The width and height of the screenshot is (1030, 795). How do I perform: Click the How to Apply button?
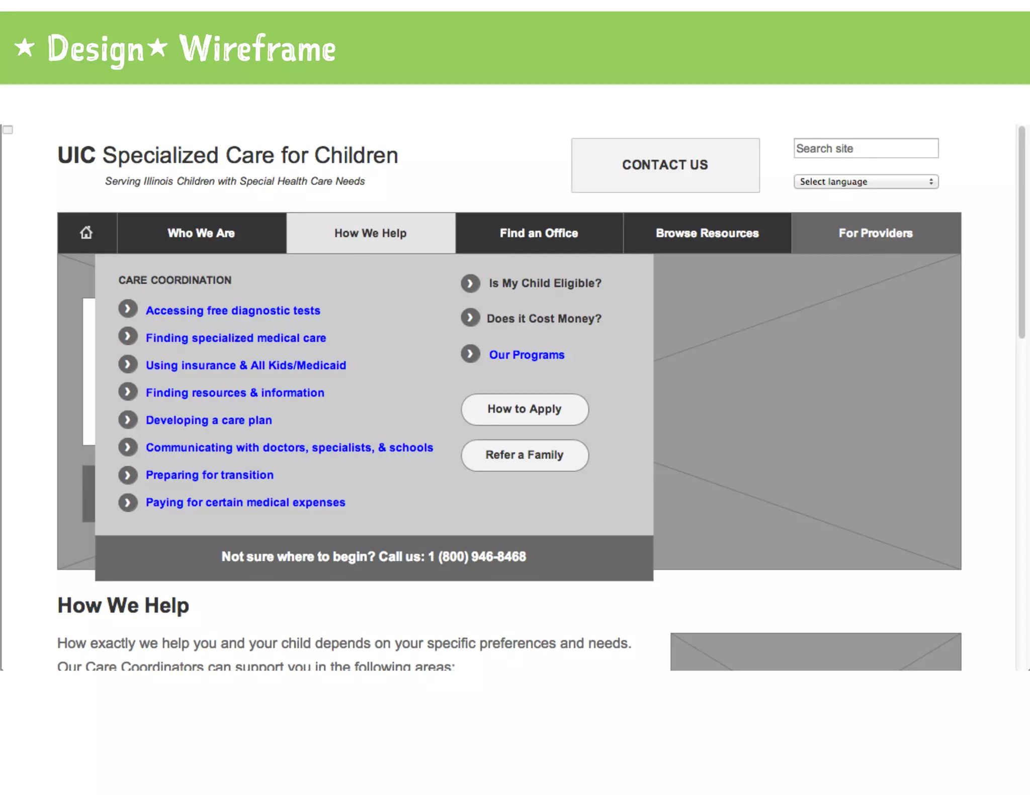pos(525,409)
